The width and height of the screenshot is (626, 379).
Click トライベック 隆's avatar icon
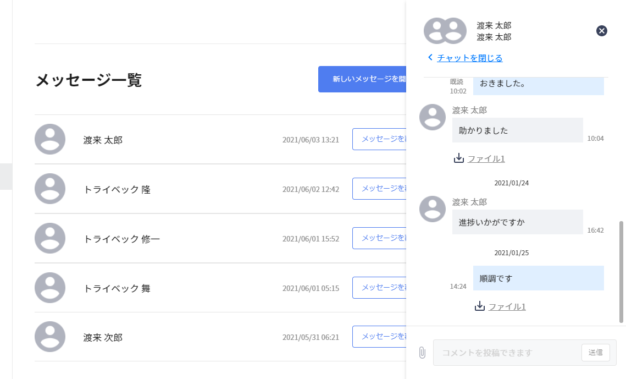pyautogui.click(x=50, y=189)
